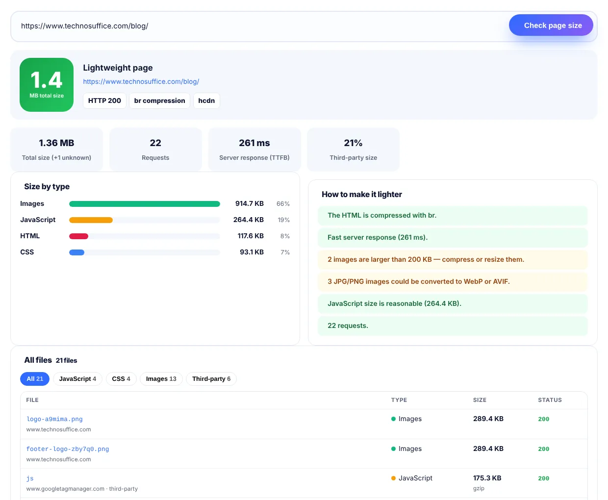Click the HTTP 200 badge
Image resolution: width=608 pixels, height=500 pixels.
104,100
